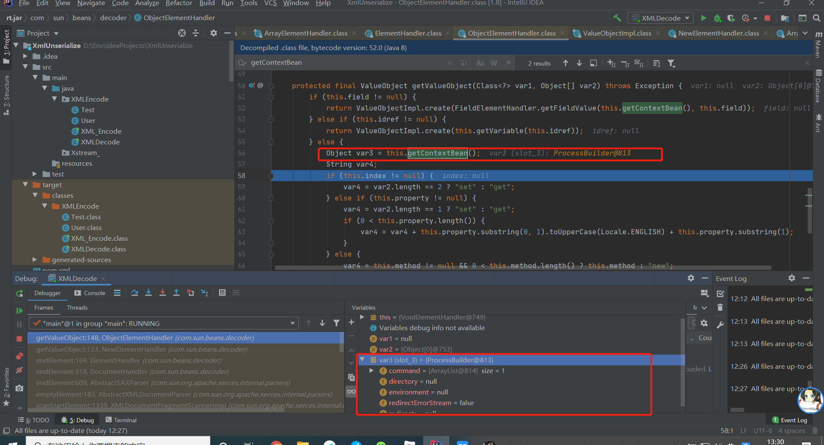Toggle Match Case option in search bar
Image resolution: width=824 pixels, height=445 pixels.
[480, 63]
